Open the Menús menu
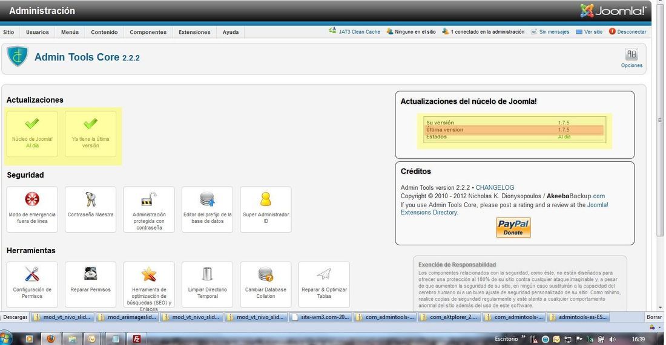Image resolution: width=666 pixels, height=345 pixels. pyautogui.click(x=70, y=32)
